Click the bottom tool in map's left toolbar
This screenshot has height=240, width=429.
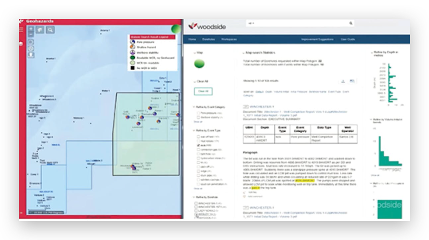[x=31, y=55]
